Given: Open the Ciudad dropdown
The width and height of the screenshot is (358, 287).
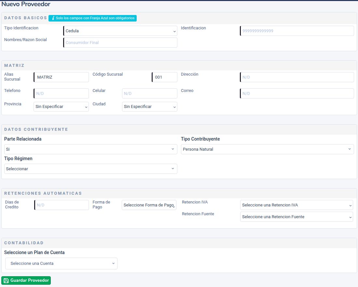Looking at the screenshot, I should (150, 107).
